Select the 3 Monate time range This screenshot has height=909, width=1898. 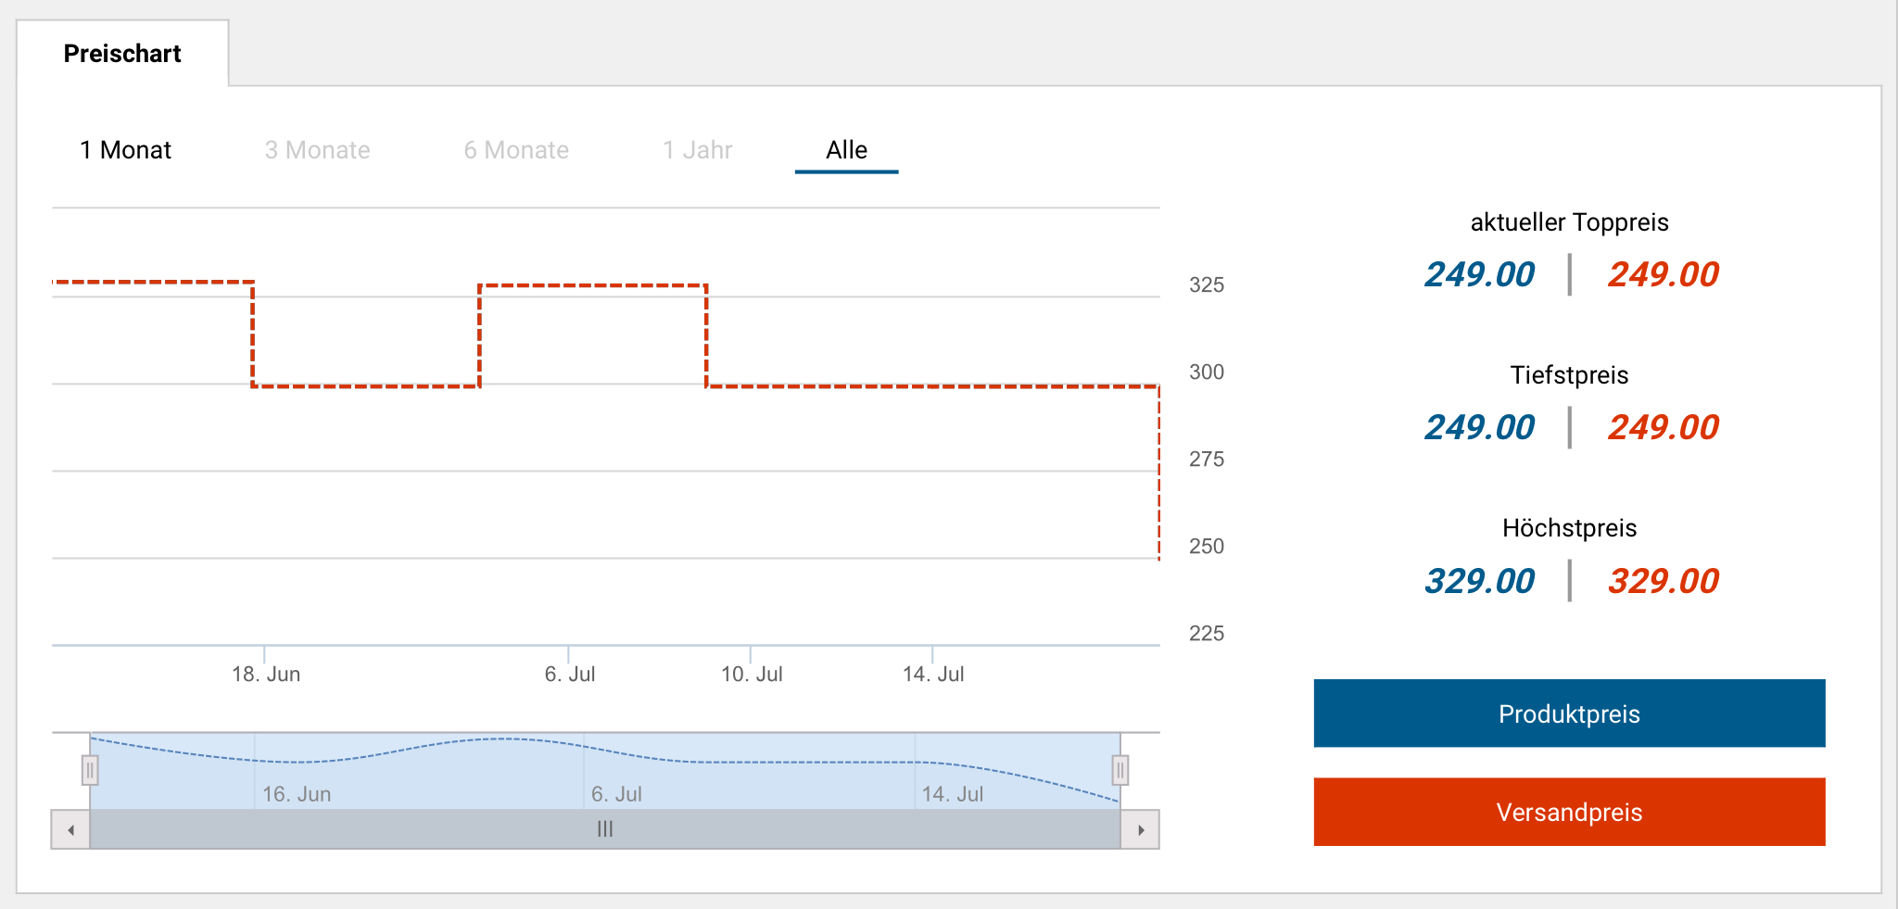317,150
